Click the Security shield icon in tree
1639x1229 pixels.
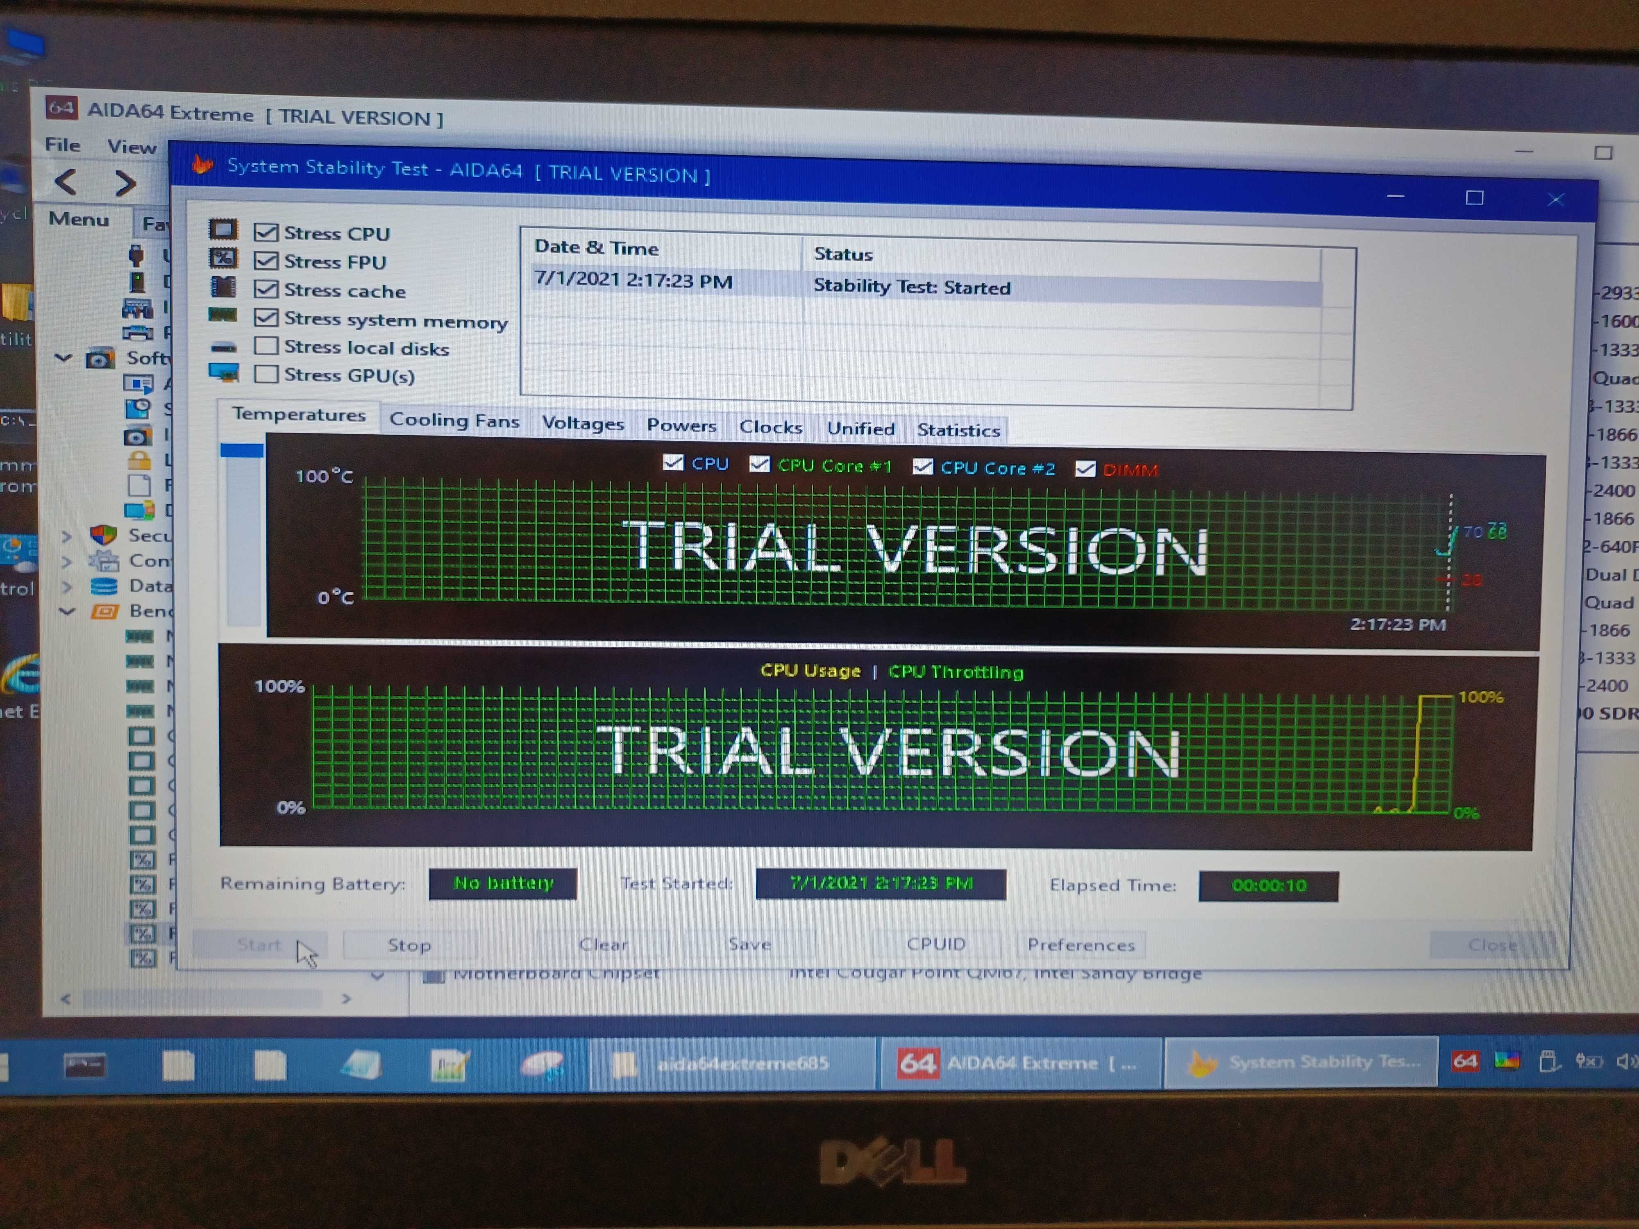[x=103, y=534]
